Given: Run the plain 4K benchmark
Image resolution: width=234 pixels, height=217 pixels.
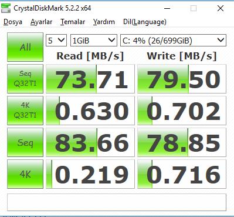Looking at the screenshot, I should tap(25, 174).
